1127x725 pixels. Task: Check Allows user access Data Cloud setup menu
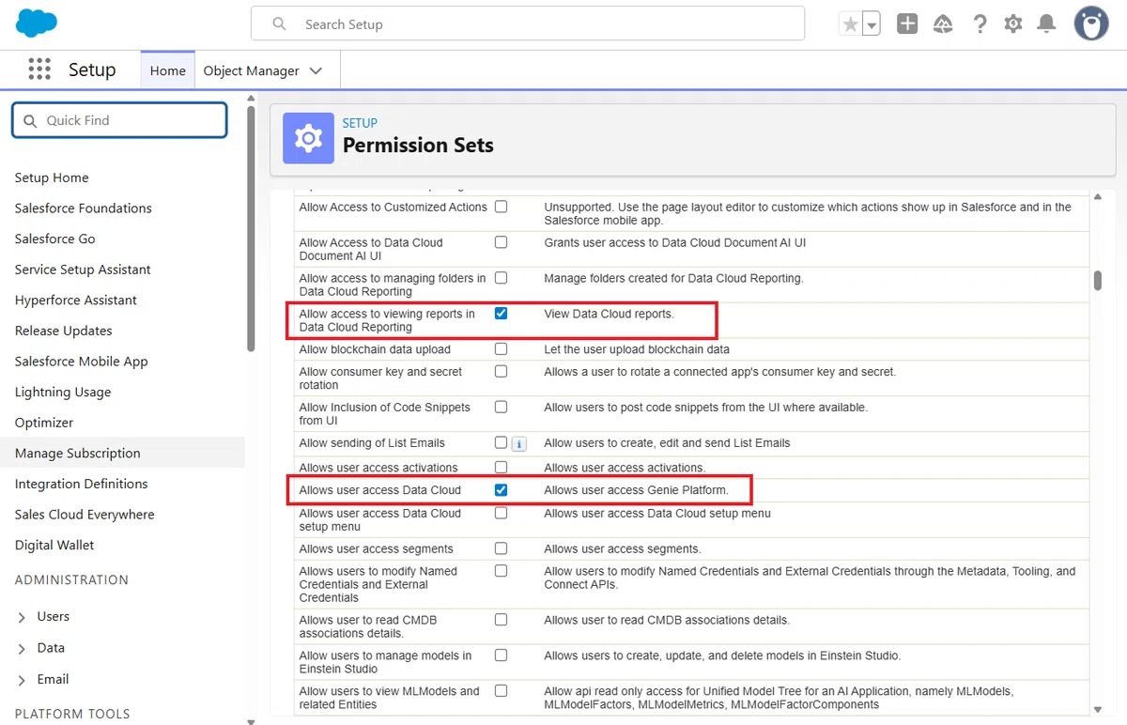click(x=502, y=514)
